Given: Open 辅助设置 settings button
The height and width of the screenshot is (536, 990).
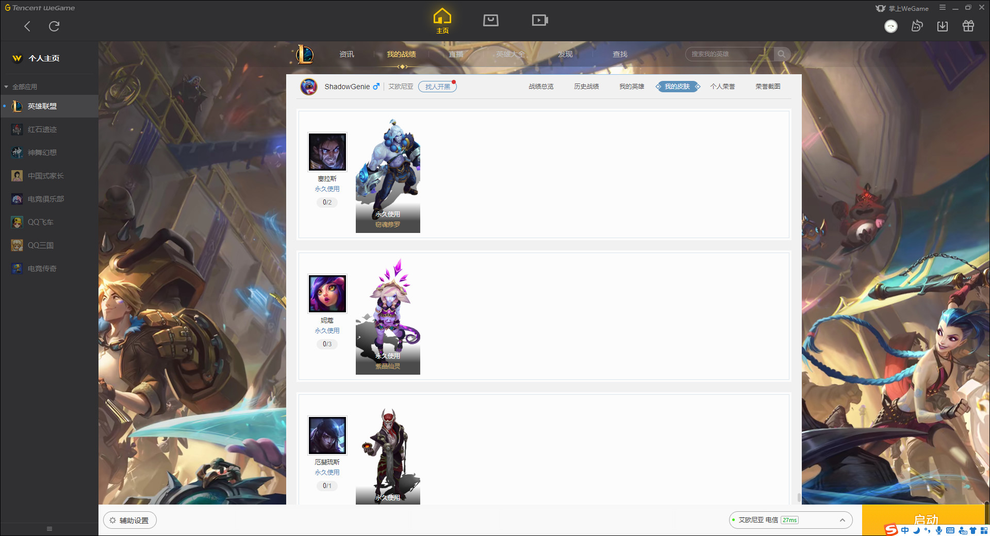Looking at the screenshot, I should point(130,521).
